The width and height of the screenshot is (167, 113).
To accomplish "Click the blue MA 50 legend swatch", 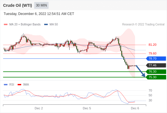I will [x=46, y=25].
